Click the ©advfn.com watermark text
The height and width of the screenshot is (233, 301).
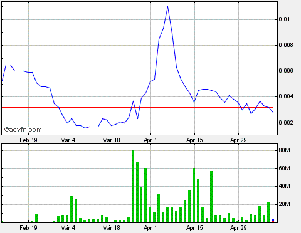pyautogui.click(x=23, y=130)
